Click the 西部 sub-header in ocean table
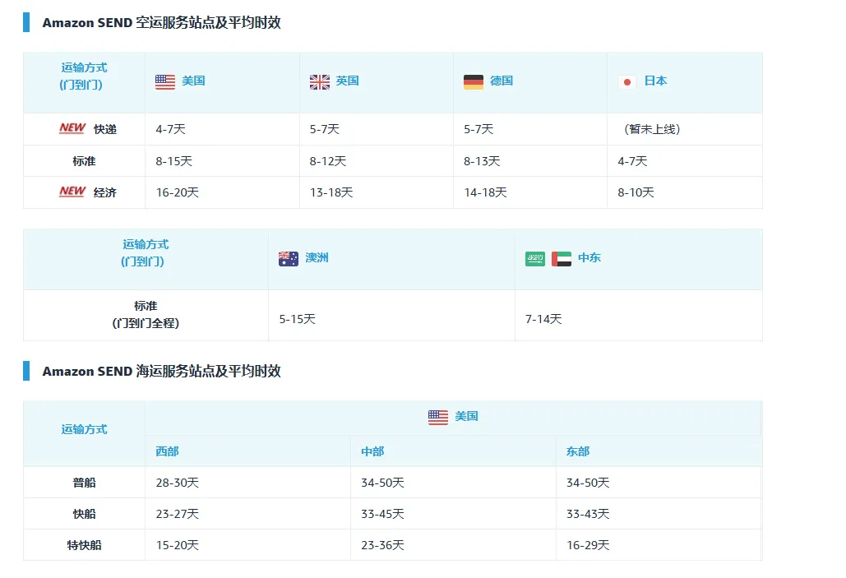The image size is (846, 578). point(167,451)
